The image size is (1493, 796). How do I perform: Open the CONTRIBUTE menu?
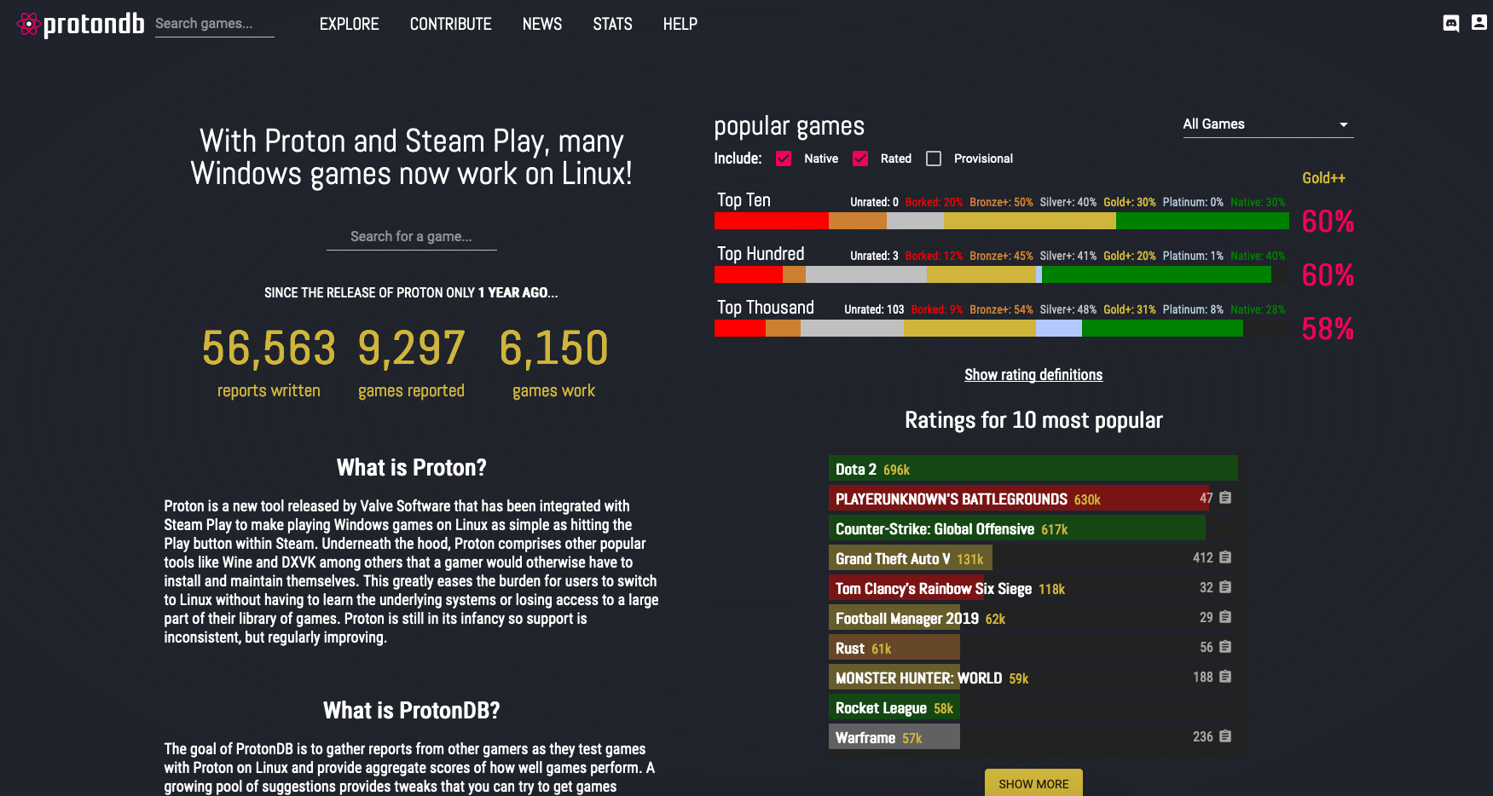450,24
